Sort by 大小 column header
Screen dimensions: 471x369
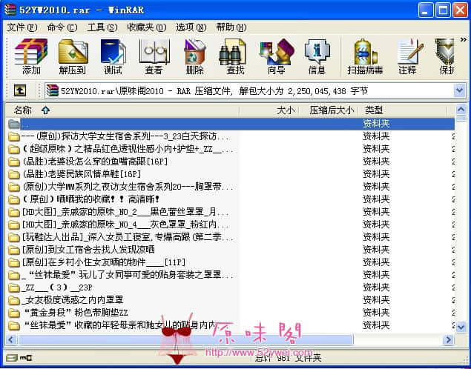pos(270,110)
